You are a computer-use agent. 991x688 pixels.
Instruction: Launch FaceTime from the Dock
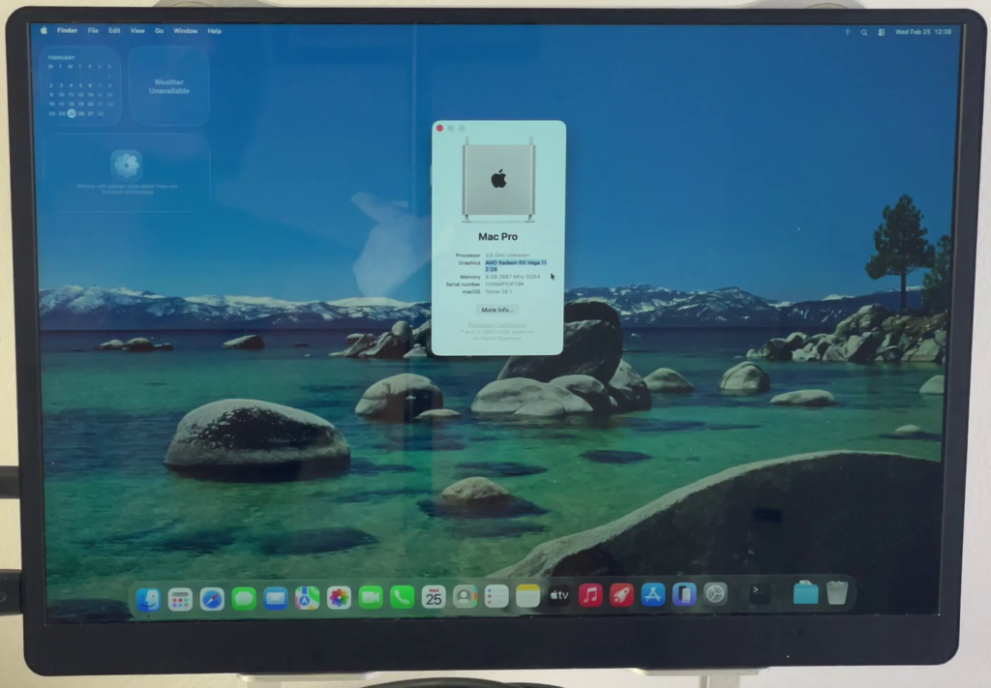point(371,597)
